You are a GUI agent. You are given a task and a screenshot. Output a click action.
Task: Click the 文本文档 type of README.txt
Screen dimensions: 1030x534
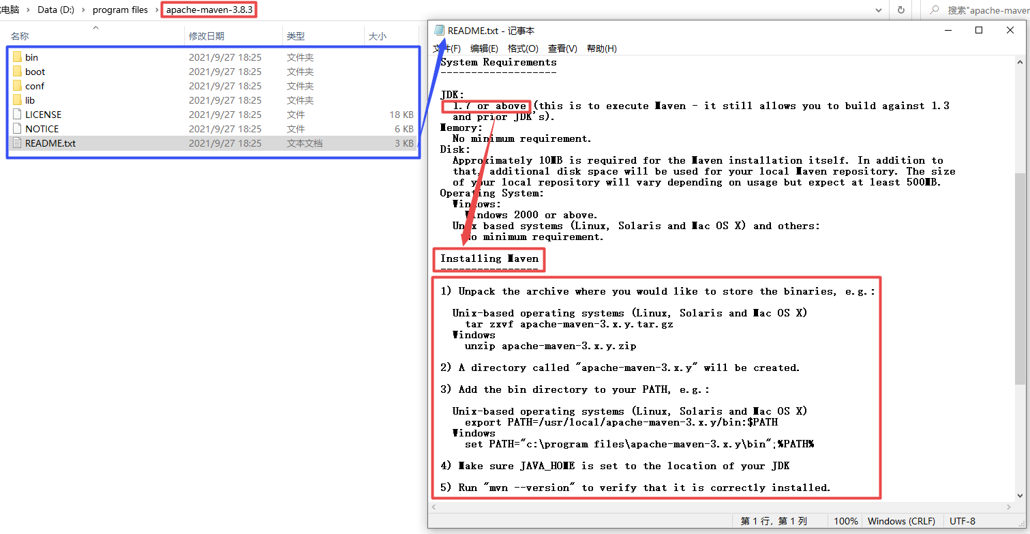click(x=305, y=143)
